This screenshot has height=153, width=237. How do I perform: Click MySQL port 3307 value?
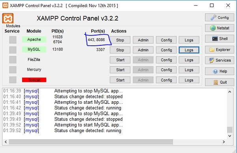(x=100, y=50)
